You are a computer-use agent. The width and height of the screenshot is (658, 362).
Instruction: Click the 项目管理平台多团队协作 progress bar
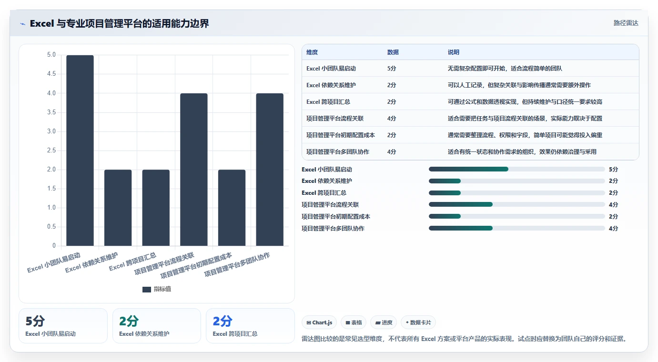[x=517, y=228]
